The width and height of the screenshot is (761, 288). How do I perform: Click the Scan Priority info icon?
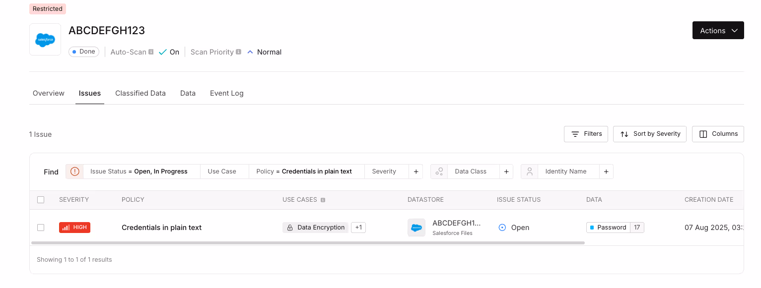click(x=238, y=52)
